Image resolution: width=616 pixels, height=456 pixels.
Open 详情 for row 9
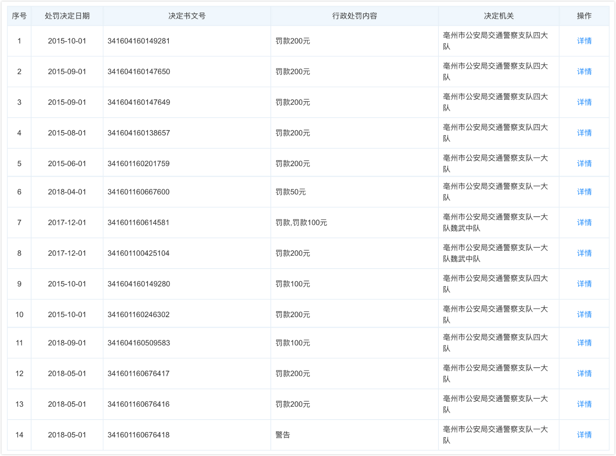[584, 284]
